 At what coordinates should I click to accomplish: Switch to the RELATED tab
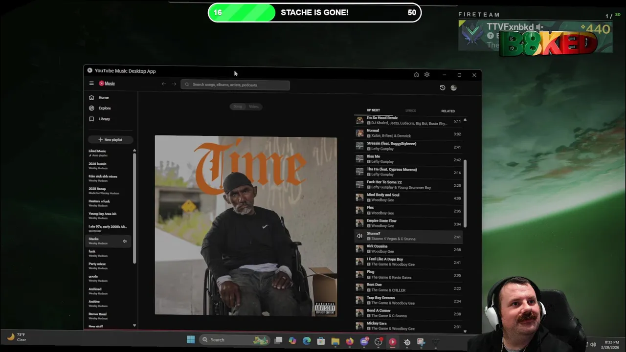pos(448,111)
